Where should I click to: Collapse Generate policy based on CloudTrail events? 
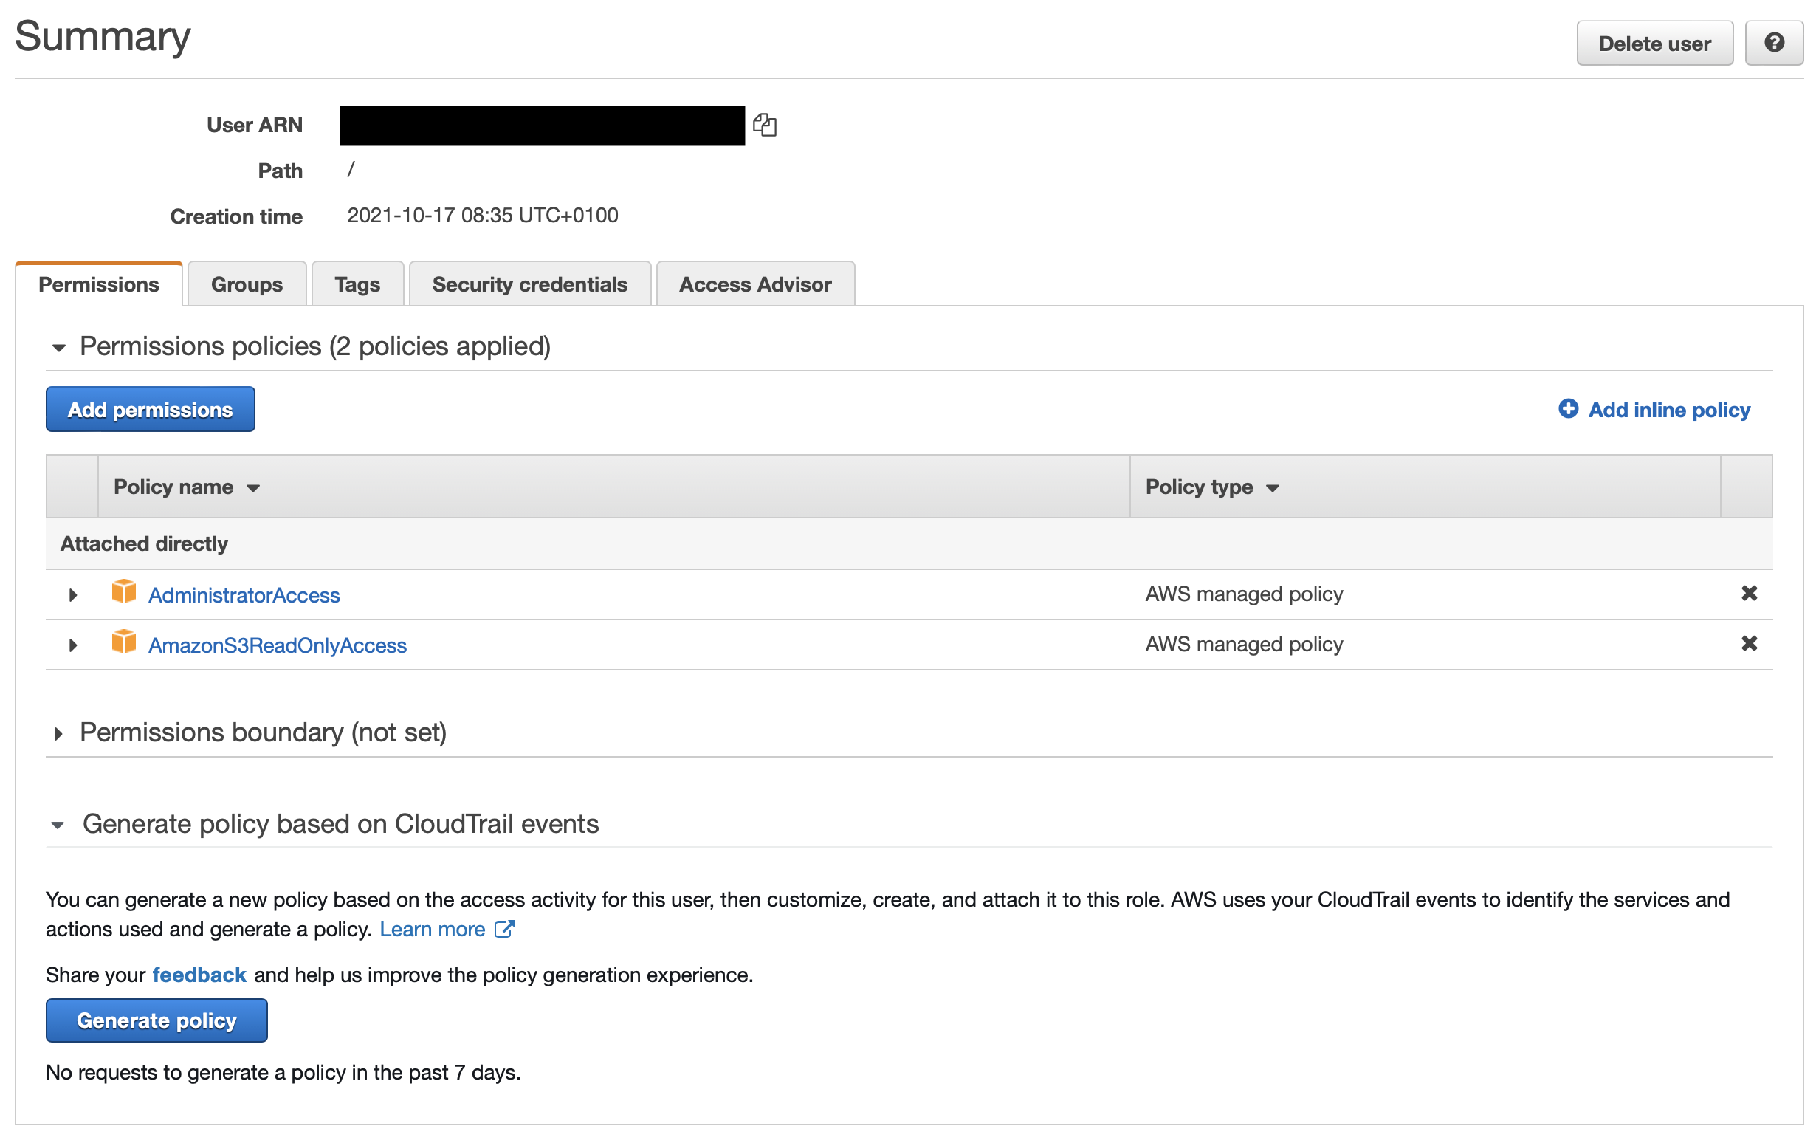(58, 825)
